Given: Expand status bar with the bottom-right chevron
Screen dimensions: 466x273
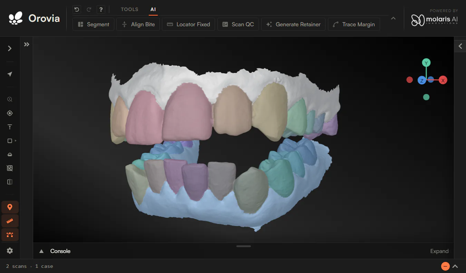Looking at the screenshot, I should [455, 266].
